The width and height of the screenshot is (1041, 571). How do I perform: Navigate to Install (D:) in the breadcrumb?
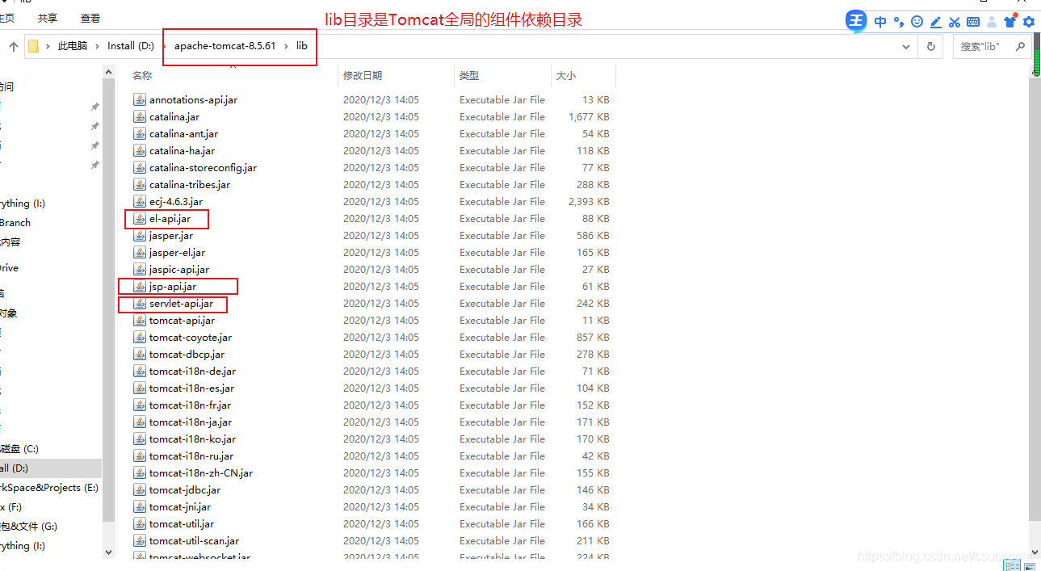pos(131,47)
